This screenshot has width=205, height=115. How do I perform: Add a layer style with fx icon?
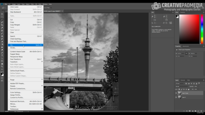[x=187, y=111]
